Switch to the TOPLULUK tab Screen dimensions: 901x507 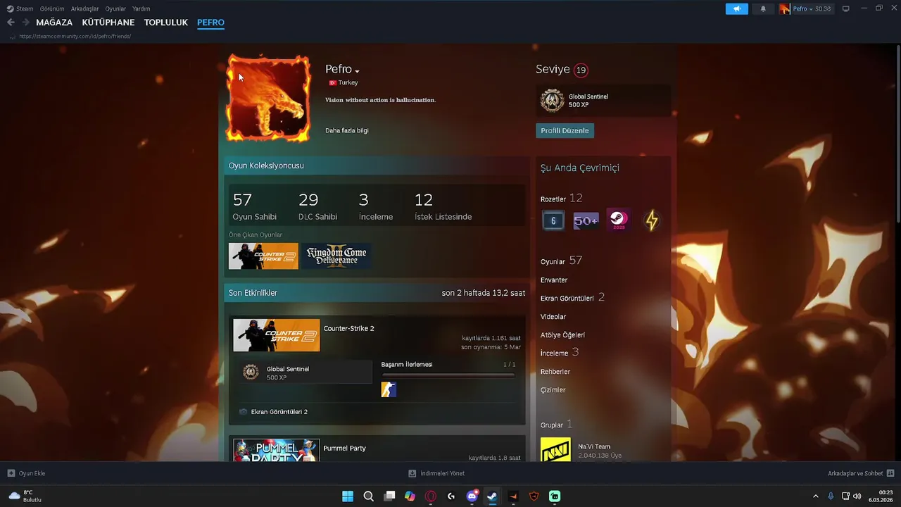coord(166,23)
